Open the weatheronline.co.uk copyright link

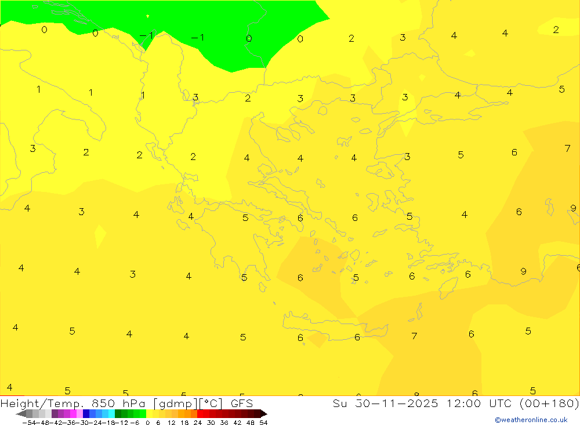click(531, 420)
